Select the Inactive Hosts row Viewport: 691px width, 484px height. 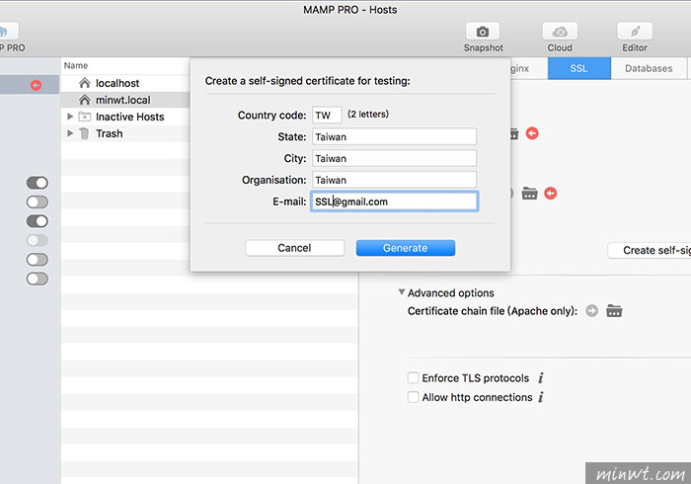click(x=125, y=117)
